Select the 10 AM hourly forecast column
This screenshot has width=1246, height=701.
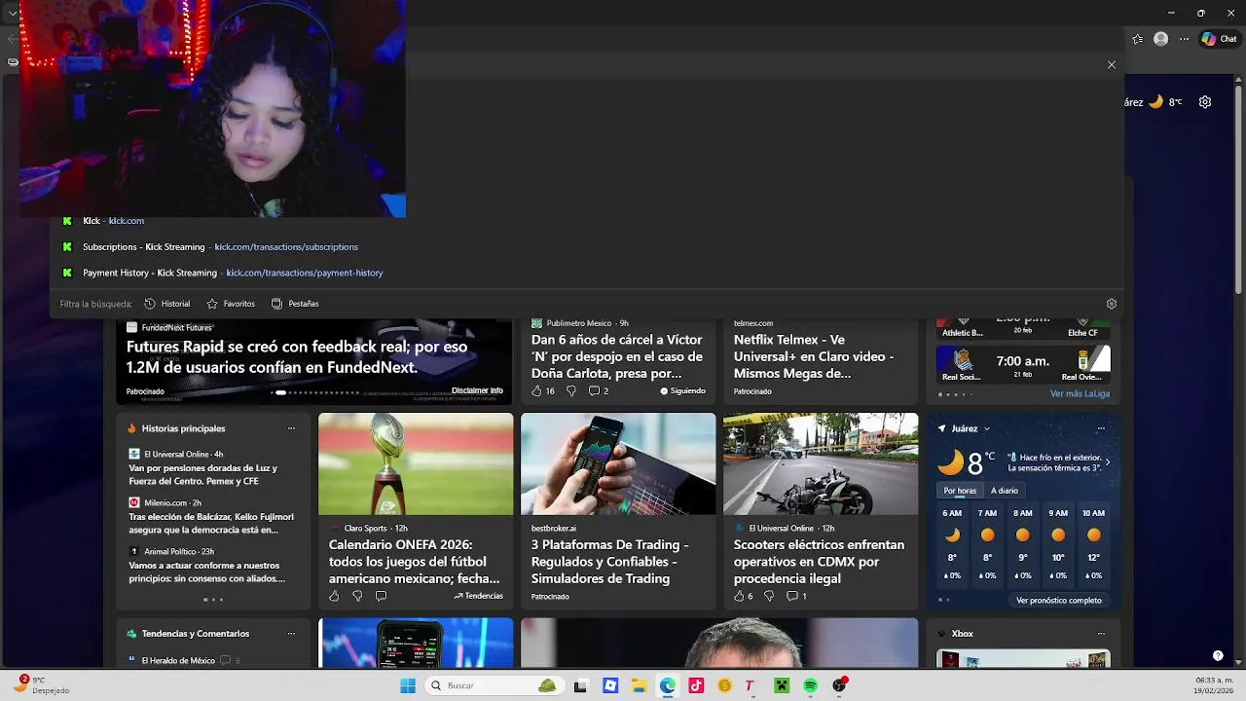[1093, 545]
